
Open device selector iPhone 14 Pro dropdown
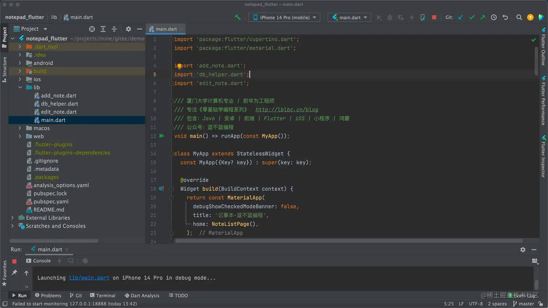(x=284, y=17)
